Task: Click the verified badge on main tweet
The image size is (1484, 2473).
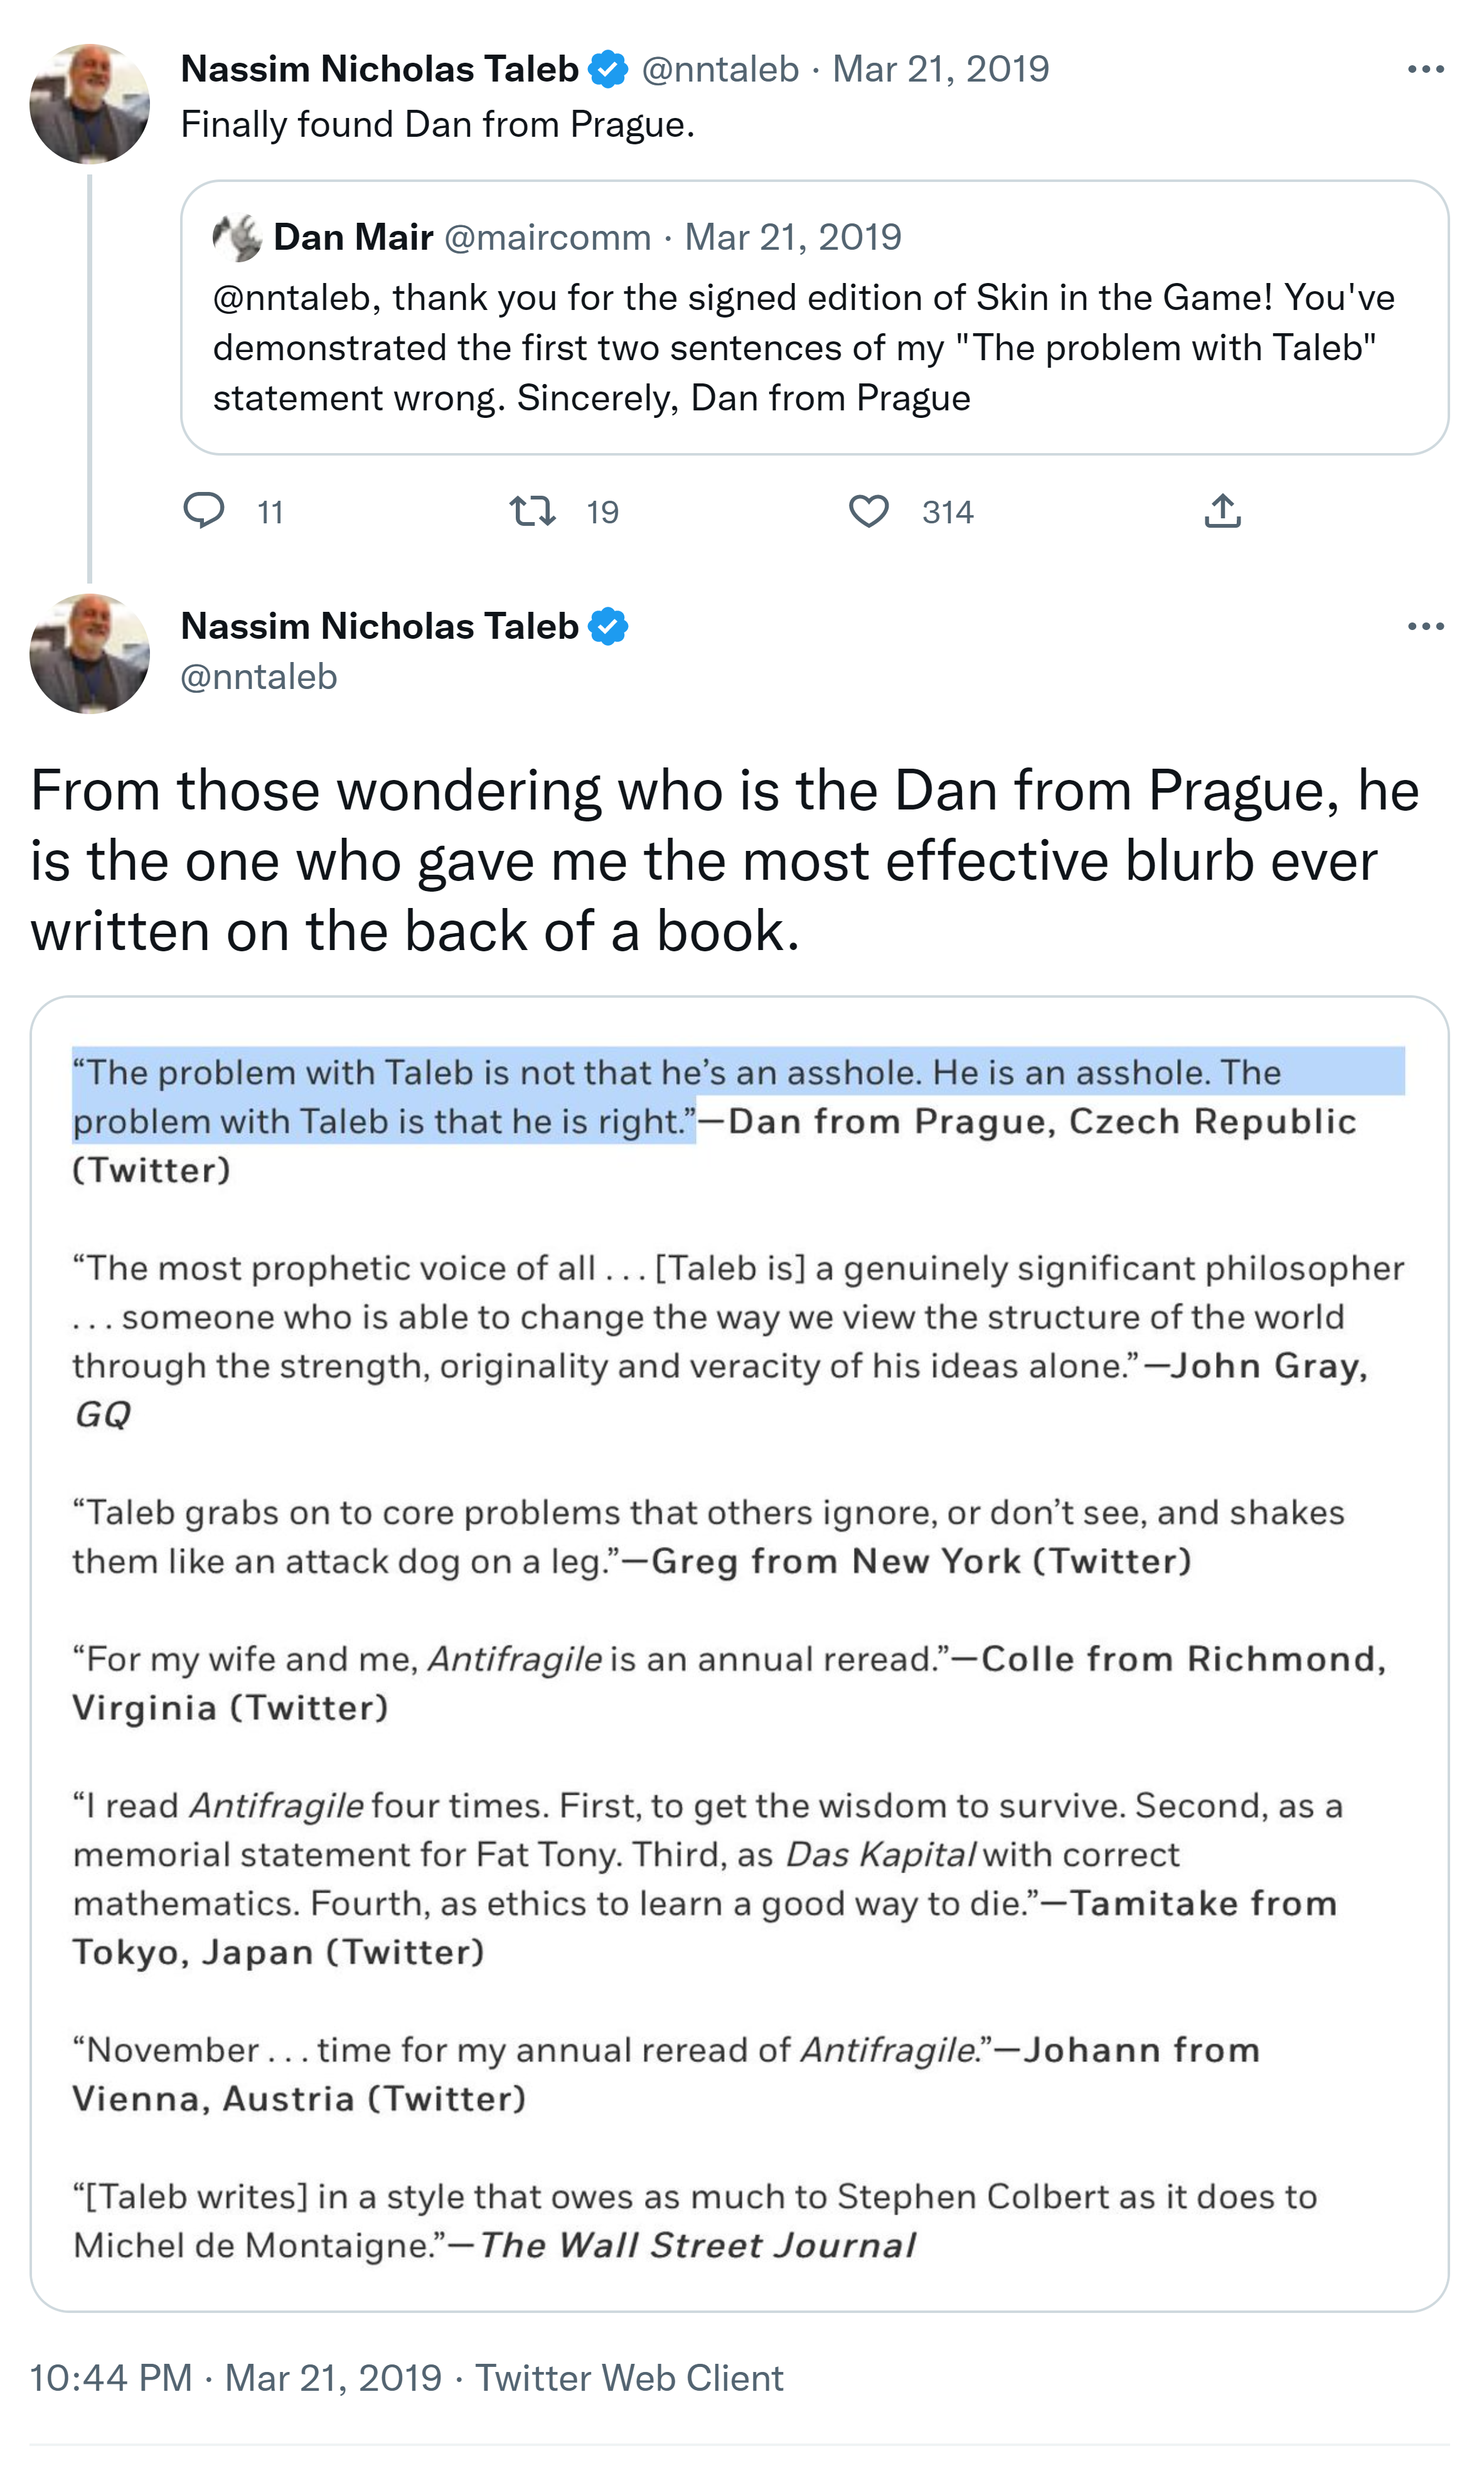Action: coord(608,626)
